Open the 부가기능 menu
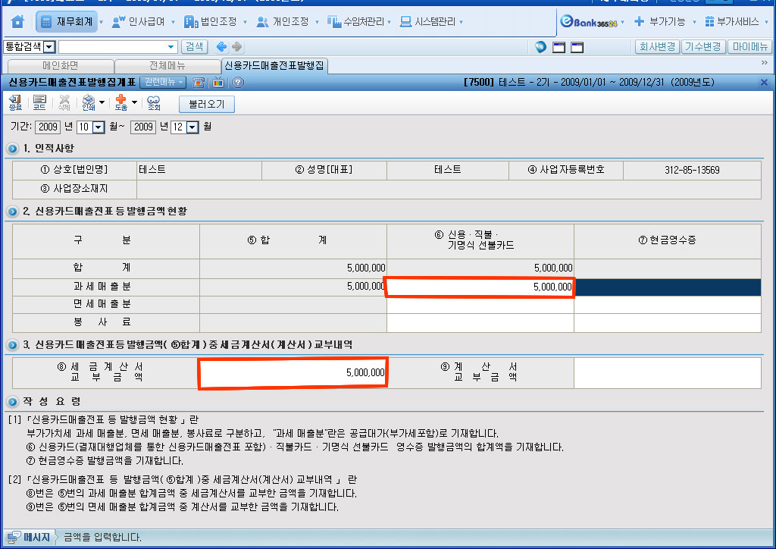776x549 pixels. (x=661, y=22)
